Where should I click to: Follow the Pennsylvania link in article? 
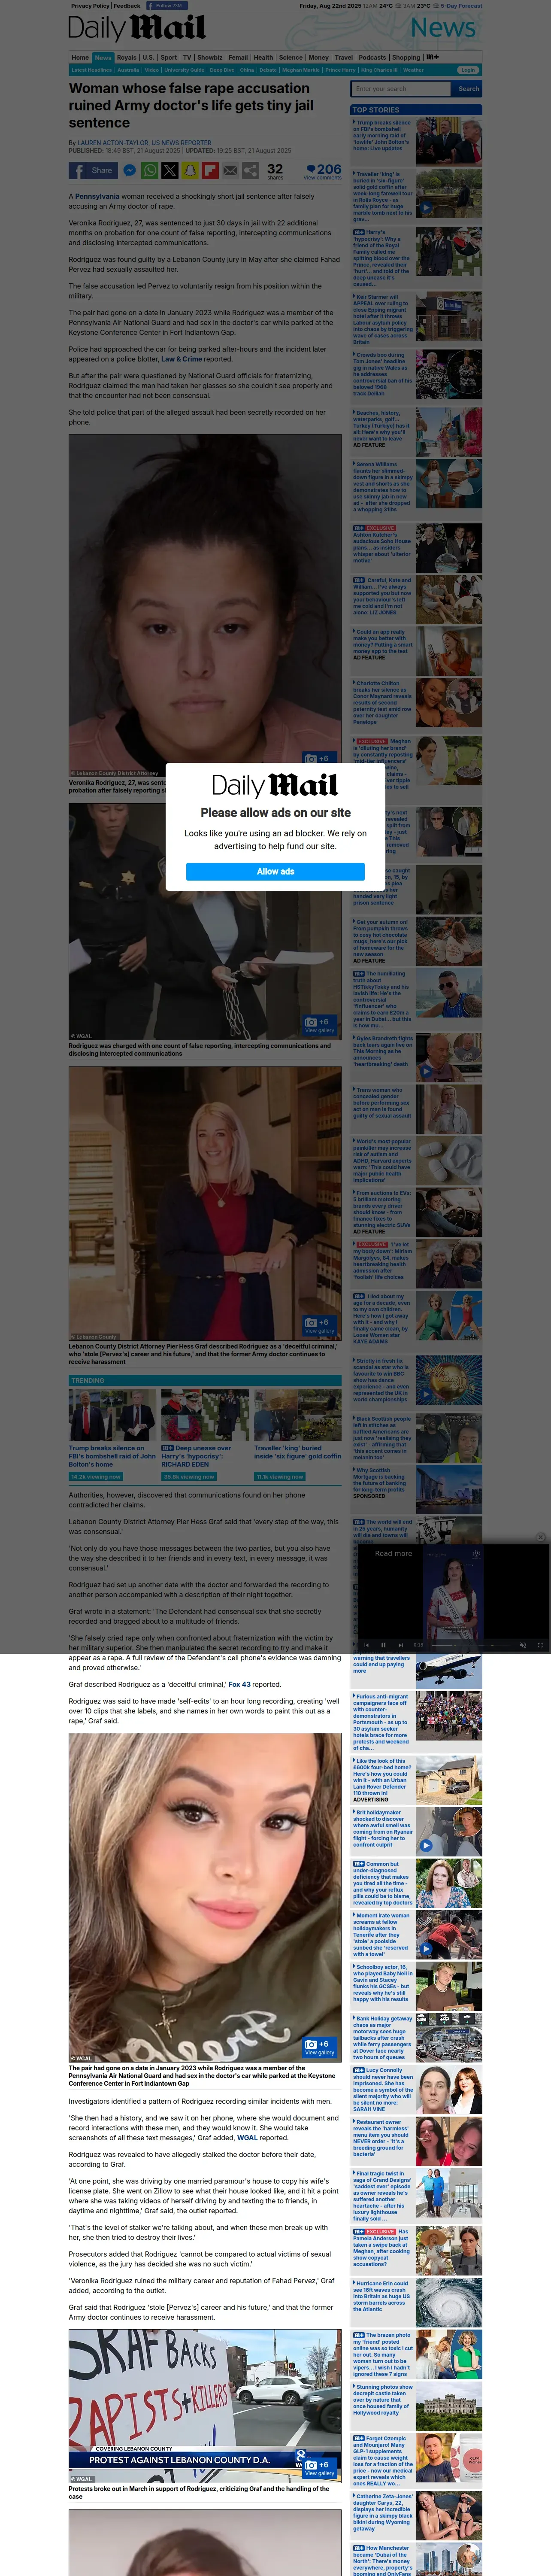96,196
